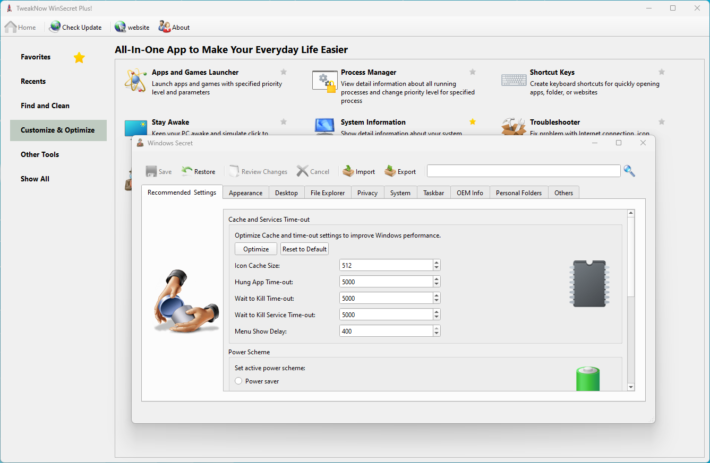Switch to Personal Folders tab
This screenshot has width=710, height=463.
coord(519,193)
